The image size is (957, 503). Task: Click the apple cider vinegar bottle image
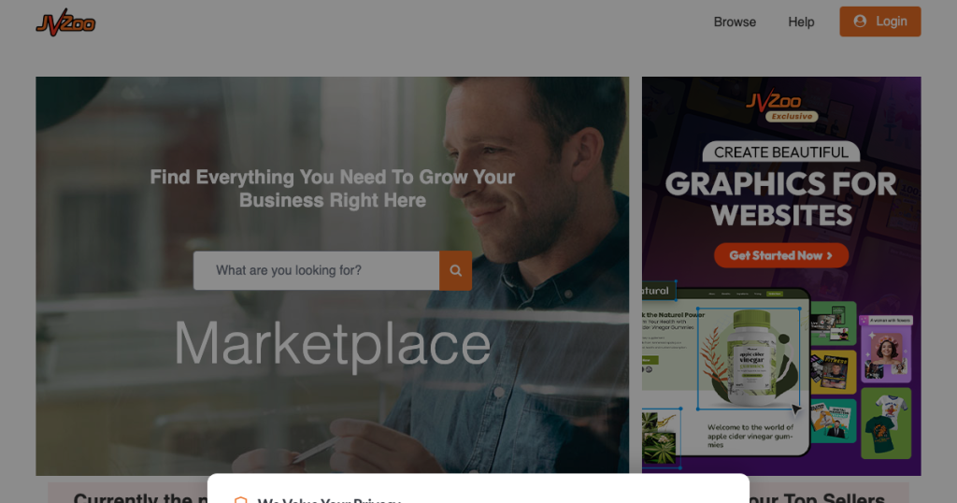(x=751, y=358)
